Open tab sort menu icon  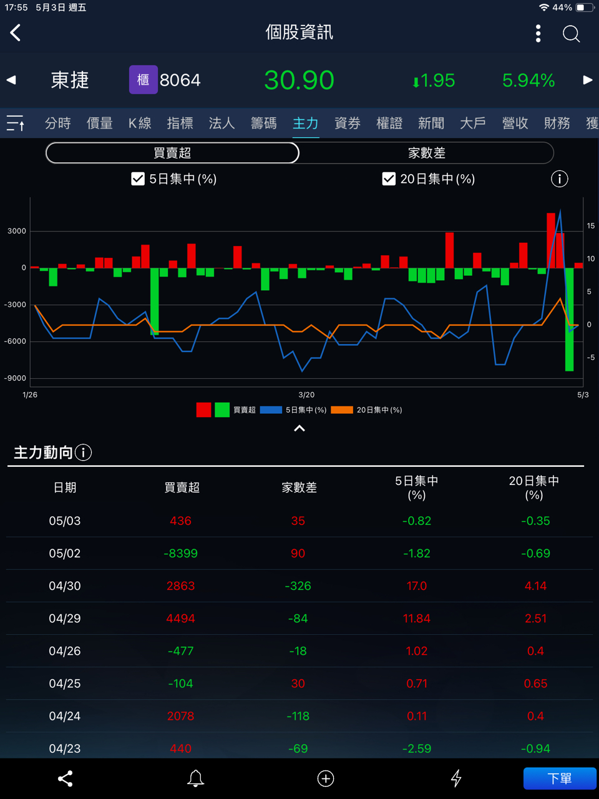click(16, 123)
